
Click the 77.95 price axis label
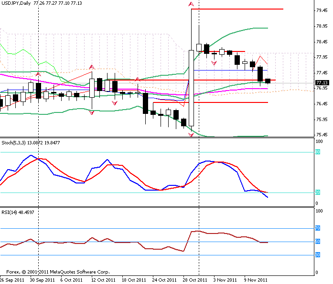322,57
